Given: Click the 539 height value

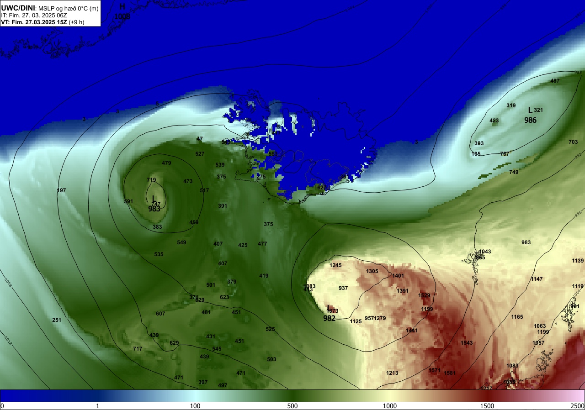Looking at the screenshot, I should tap(220, 165).
